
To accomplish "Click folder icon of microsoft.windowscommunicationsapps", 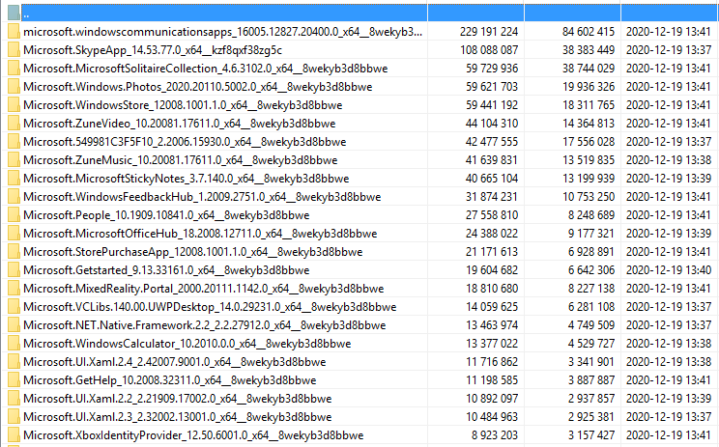I will click(14, 31).
